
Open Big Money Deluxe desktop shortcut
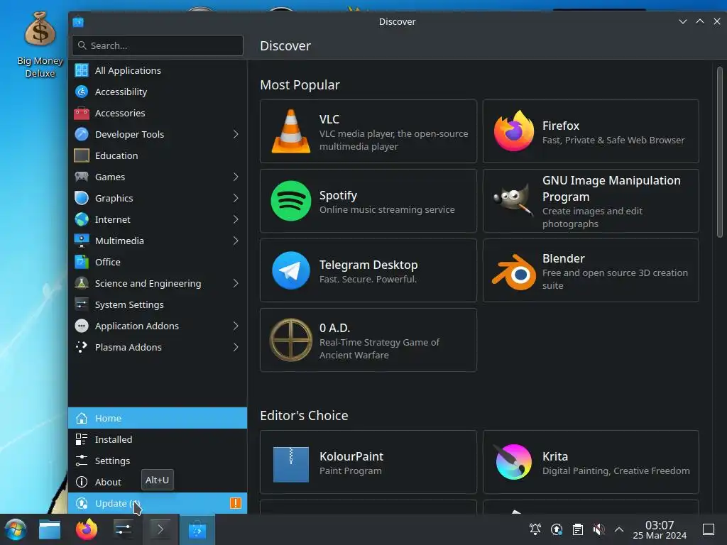pos(40,45)
